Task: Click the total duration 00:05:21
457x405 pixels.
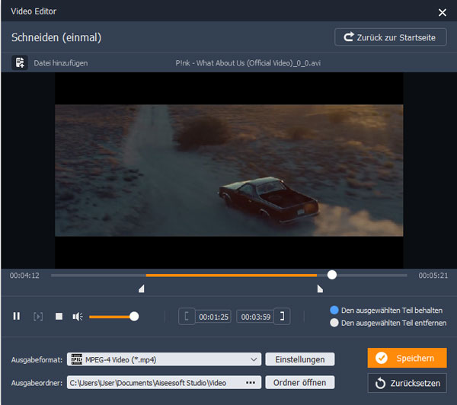Action: click(x=433, y=276)
